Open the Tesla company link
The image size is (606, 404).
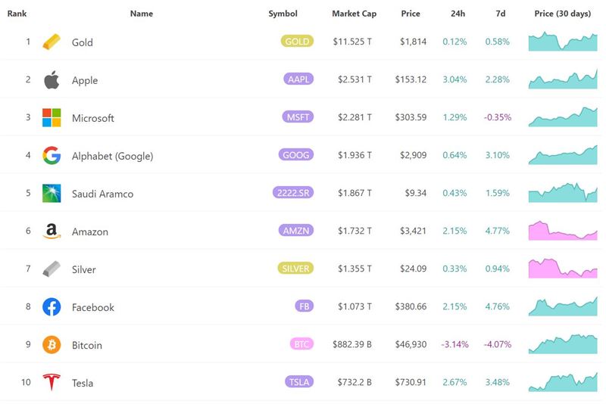(83, 383)
